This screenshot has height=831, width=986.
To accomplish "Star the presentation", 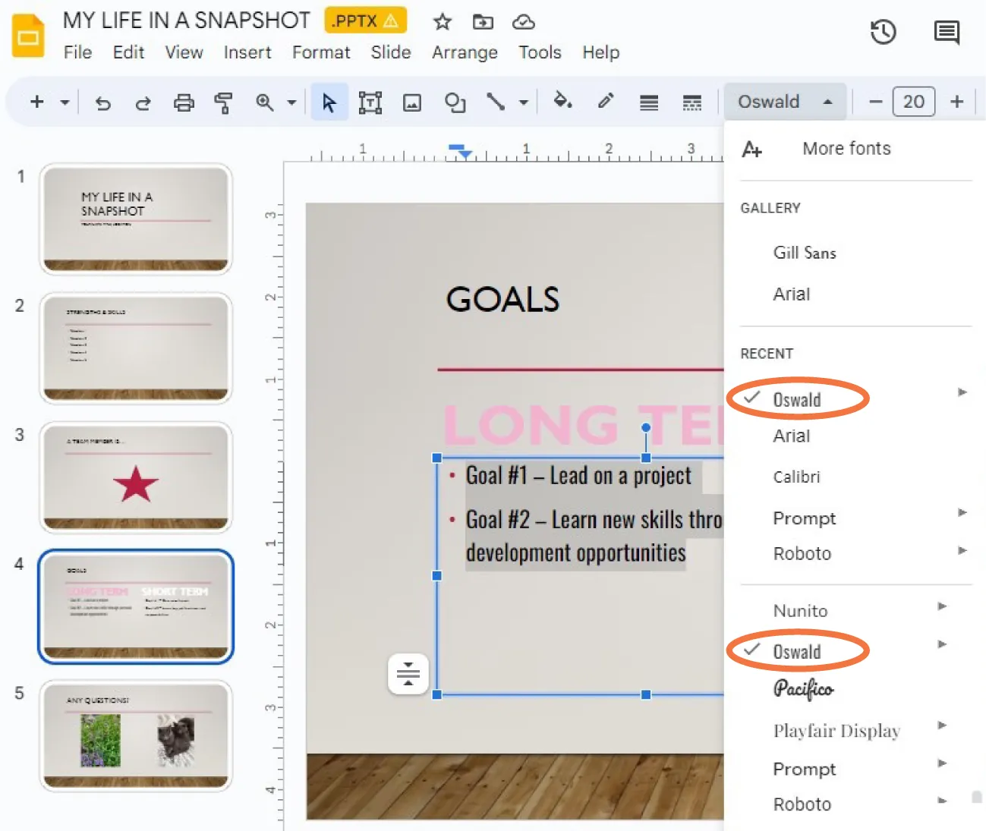I will [442, 22].
